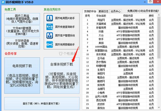Select 好看视频 row
This screenshot has width=161, height=111.
[x=120, y=27]
